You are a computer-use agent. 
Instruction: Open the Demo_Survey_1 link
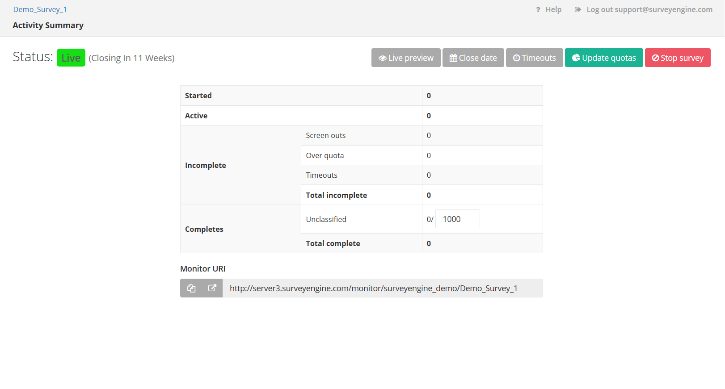pos(40,9)
